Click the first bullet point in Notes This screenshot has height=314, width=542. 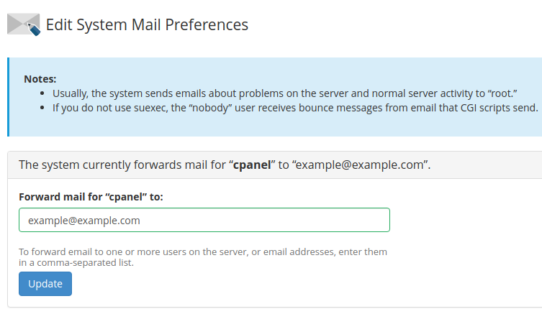click(x=45, y=94)
